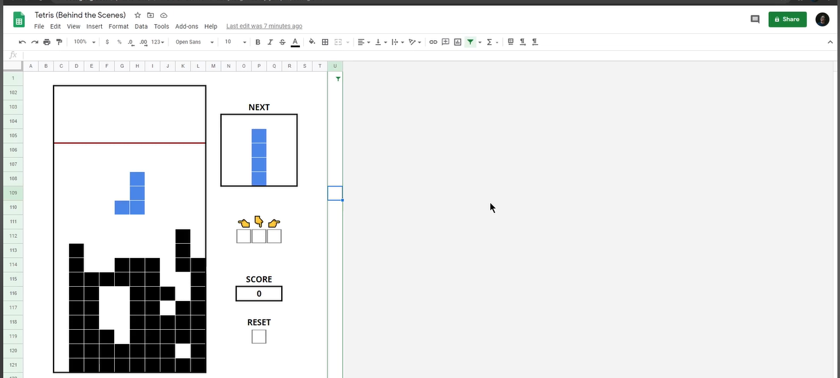Print the spreadsheet
Viewport: 840px width, 378px height.
47,42
